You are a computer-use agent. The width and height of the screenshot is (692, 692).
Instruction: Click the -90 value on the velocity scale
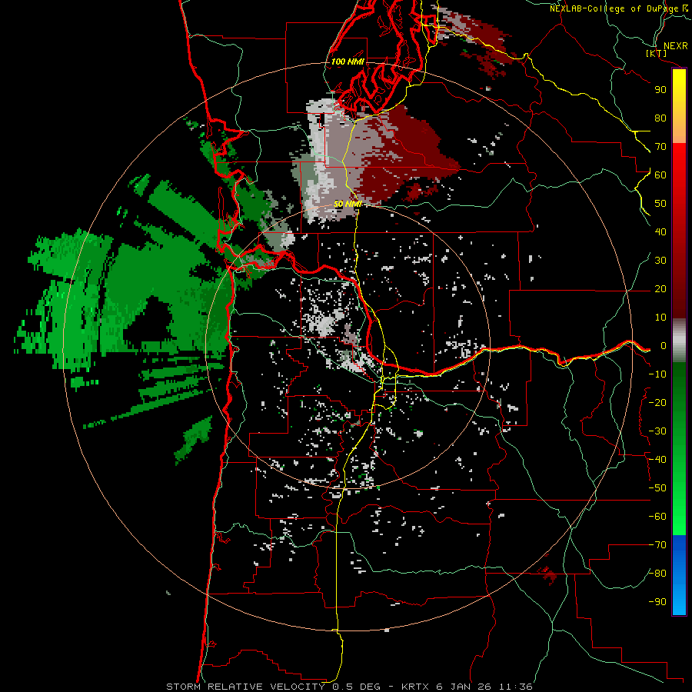coord(657,602)
